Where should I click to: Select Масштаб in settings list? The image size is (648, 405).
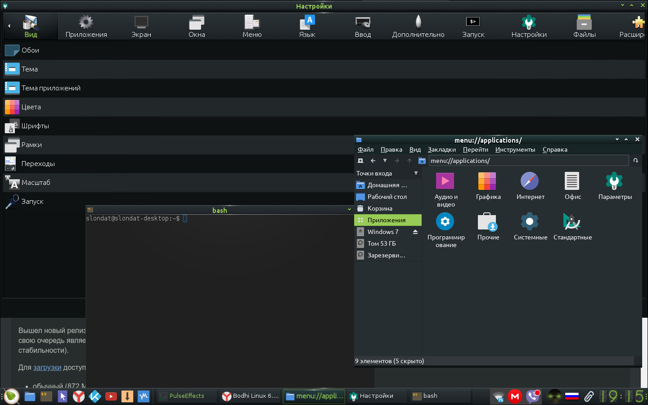(179, 183)
